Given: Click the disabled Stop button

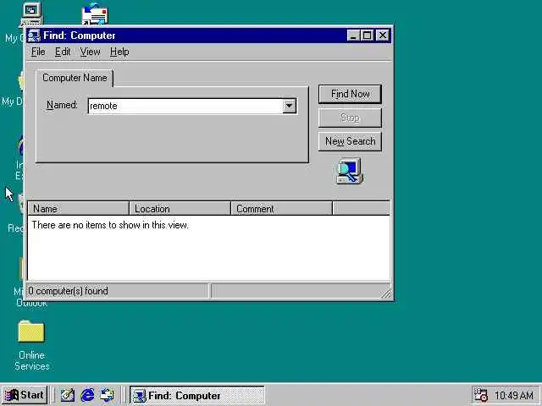Looking at the screenshot, I should click(350, 118).
